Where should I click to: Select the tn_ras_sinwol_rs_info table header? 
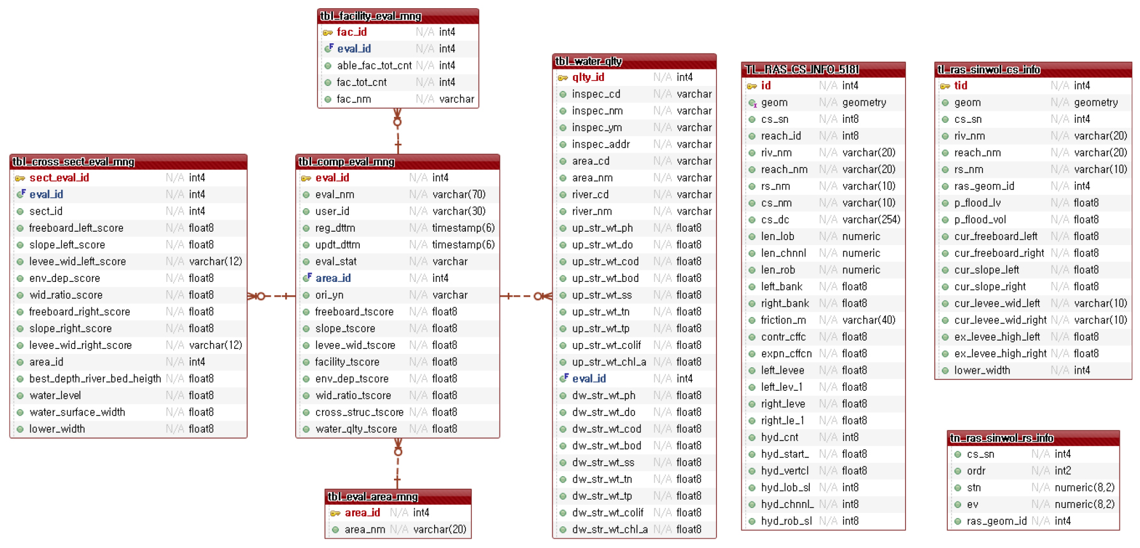coord(1032,438)
